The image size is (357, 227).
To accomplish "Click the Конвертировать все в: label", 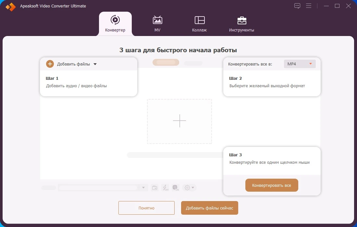I will [x=250, y=64].
